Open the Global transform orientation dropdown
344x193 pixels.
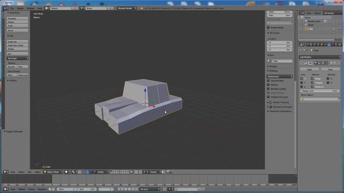103,172
